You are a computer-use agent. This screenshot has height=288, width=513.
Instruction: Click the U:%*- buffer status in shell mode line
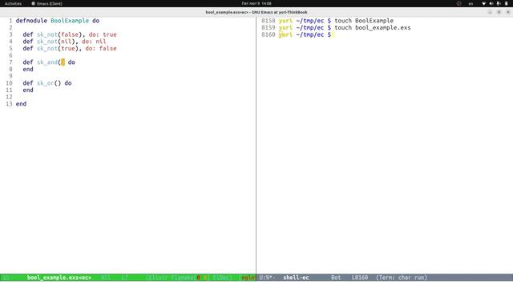pos(267,278)
